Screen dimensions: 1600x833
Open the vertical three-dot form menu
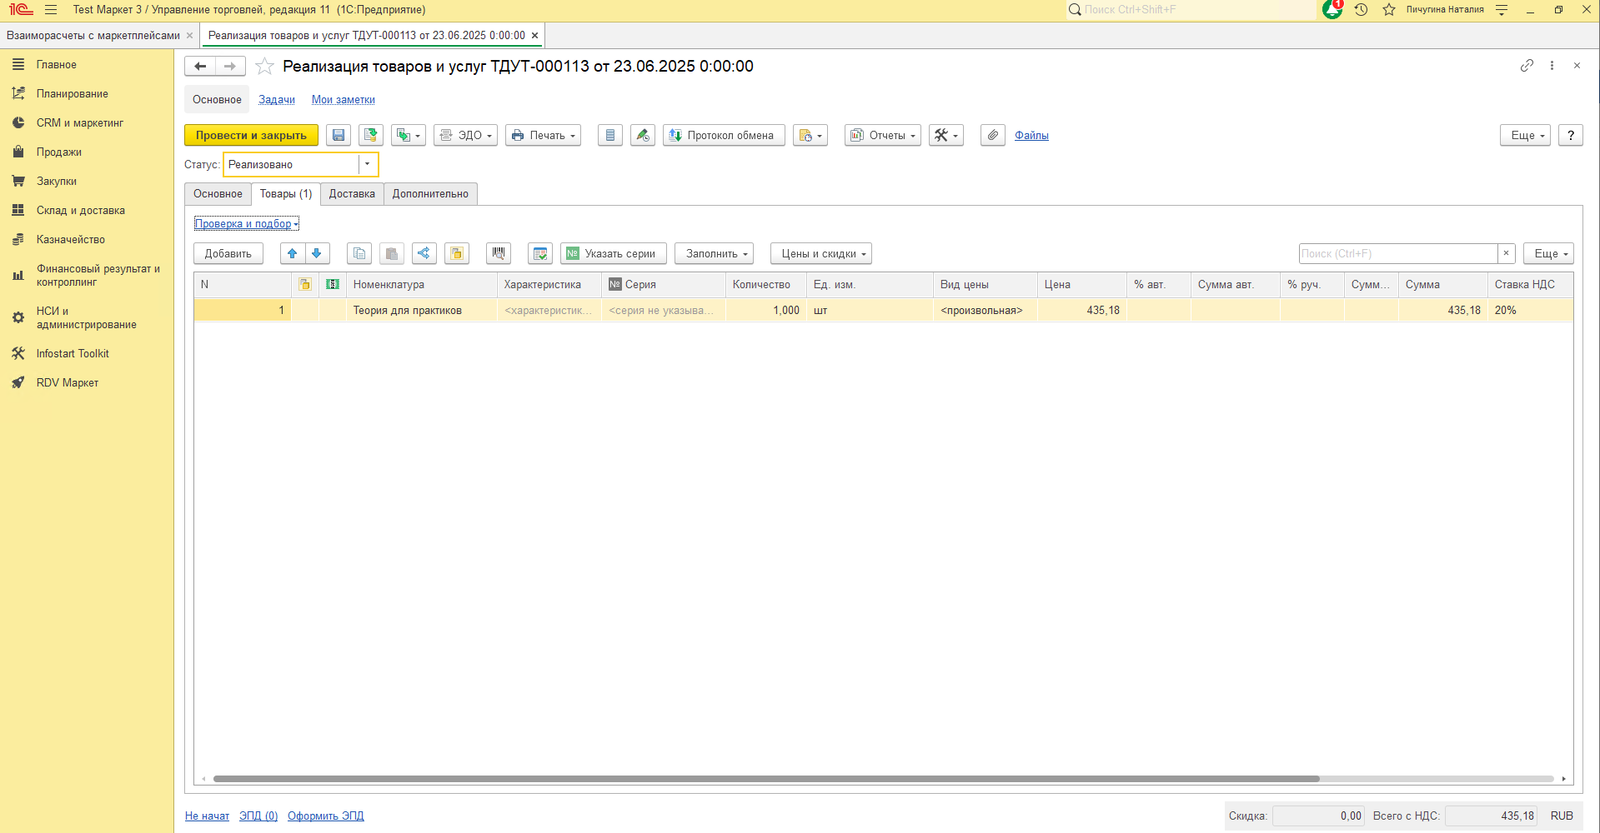click(x=1552, y=65)
